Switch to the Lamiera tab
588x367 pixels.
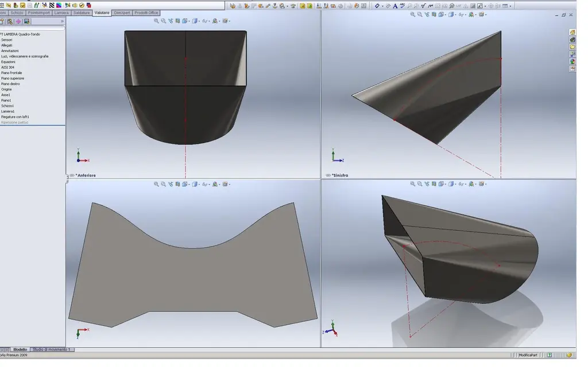click(61, 13)
